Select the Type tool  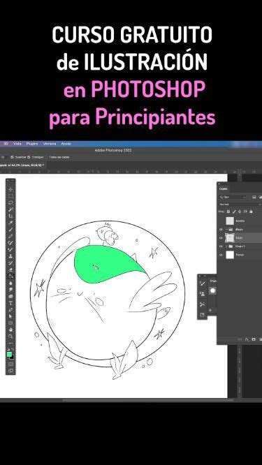pyautogui.click(x=11, y=303)
